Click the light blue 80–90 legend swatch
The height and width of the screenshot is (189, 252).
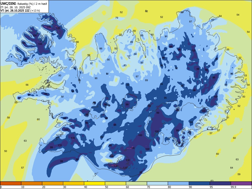coord(178,183)
